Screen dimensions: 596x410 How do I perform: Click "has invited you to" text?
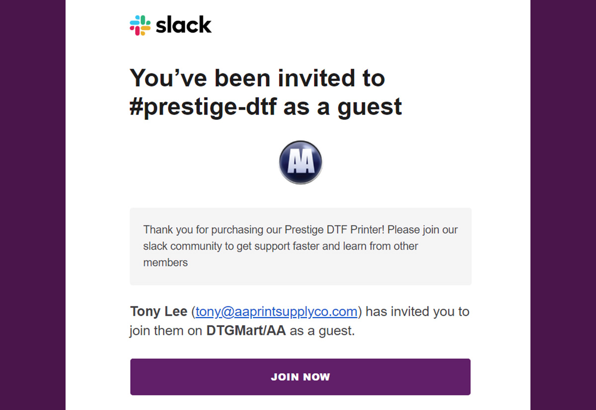coord(418,312)
